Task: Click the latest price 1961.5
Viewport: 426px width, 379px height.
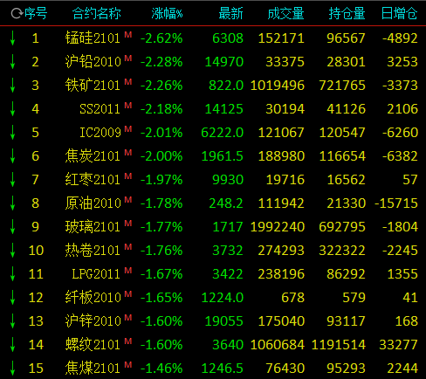Action: tap(223, 156)
